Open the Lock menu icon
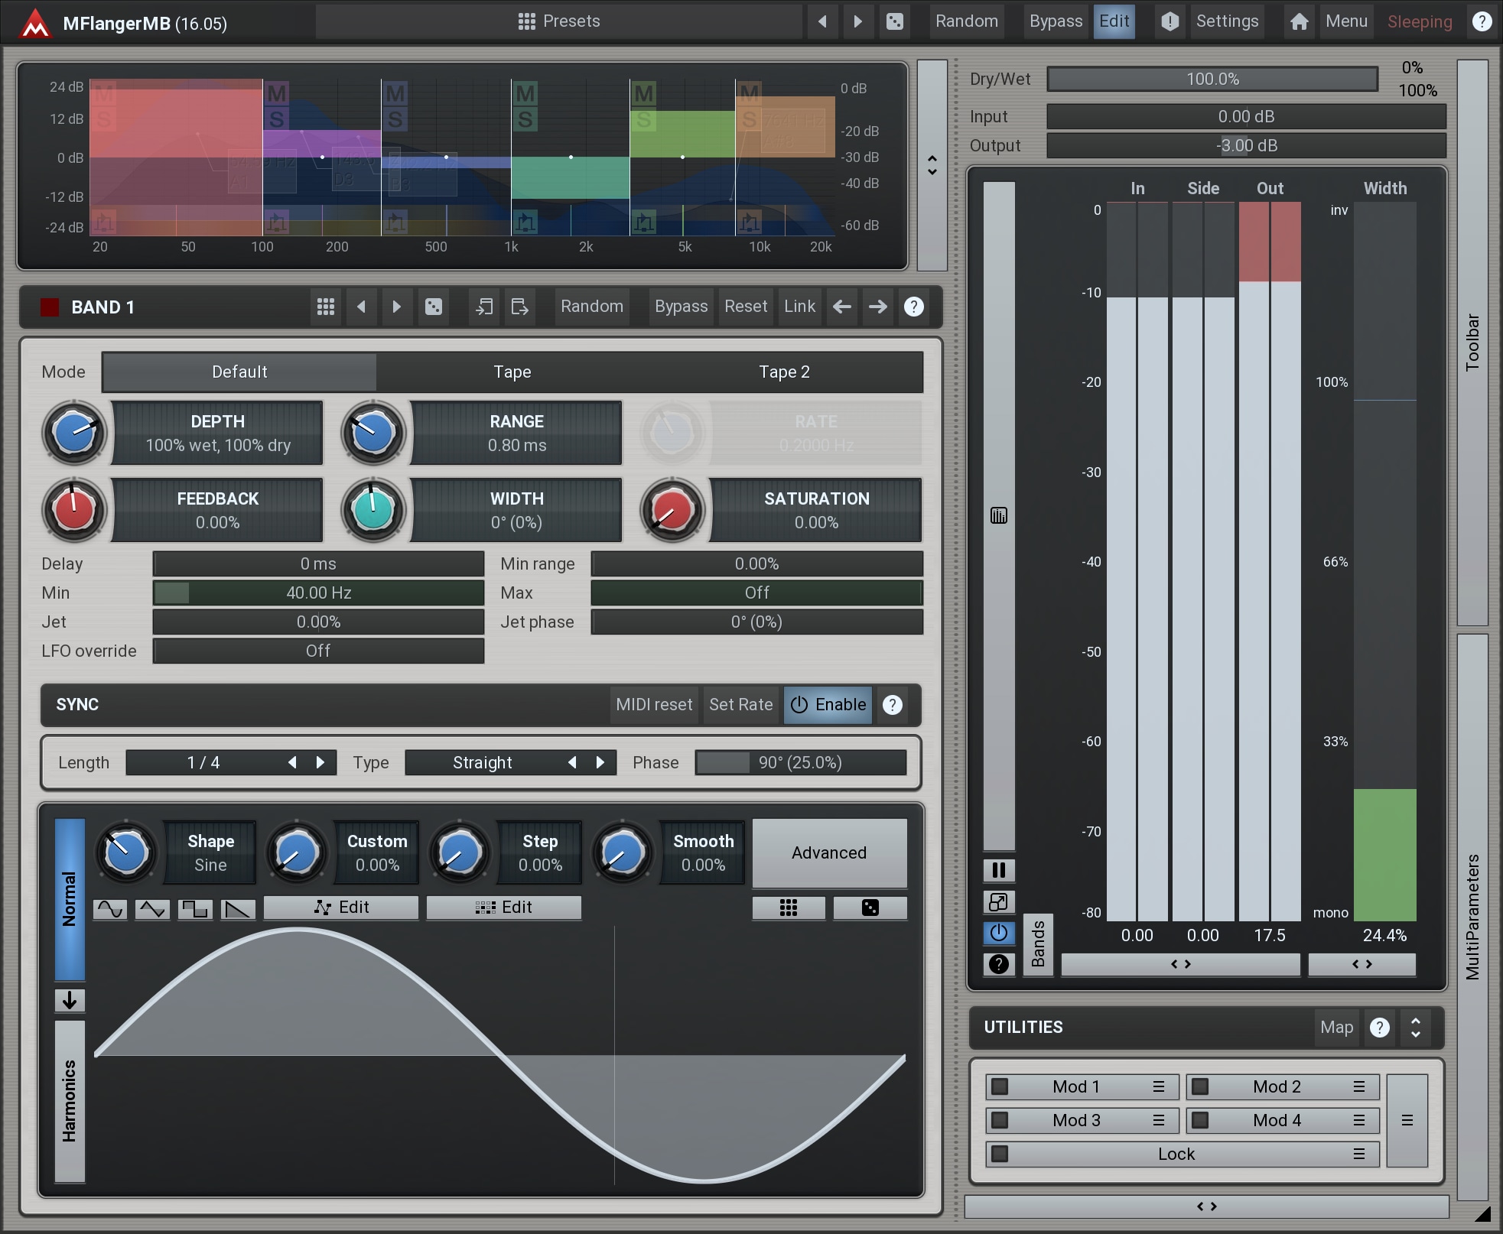 pyautogui.click(x=1359, y=1154)
